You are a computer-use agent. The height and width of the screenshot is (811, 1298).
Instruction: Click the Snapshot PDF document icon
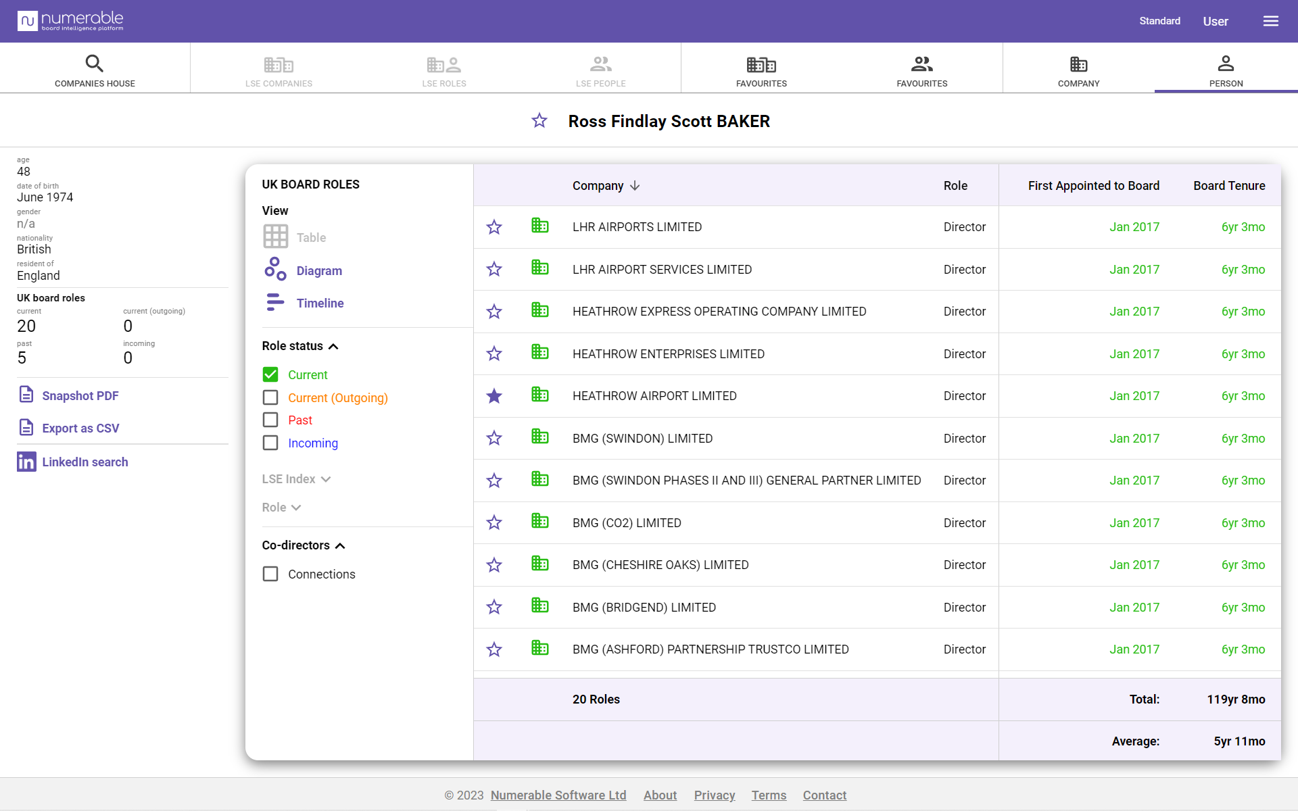26,395
